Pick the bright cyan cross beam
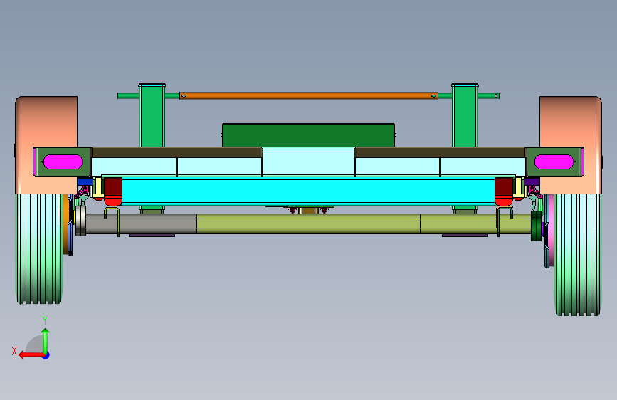This screenshot has width=617, height=400. click(x=309, y=191)
